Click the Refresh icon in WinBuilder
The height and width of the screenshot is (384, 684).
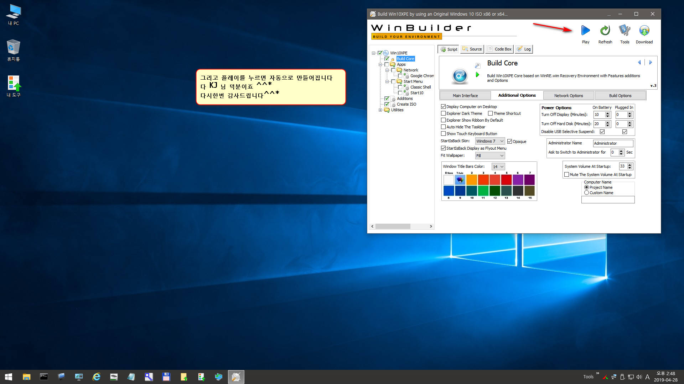[605, 31]
